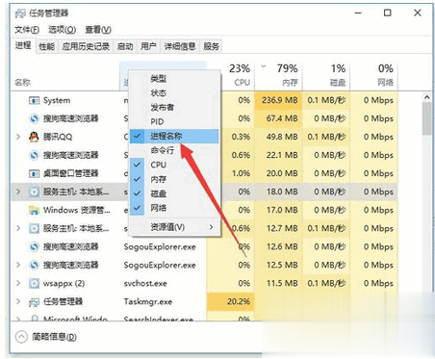Click sort chevron above 79% memory

pos(264,67)
